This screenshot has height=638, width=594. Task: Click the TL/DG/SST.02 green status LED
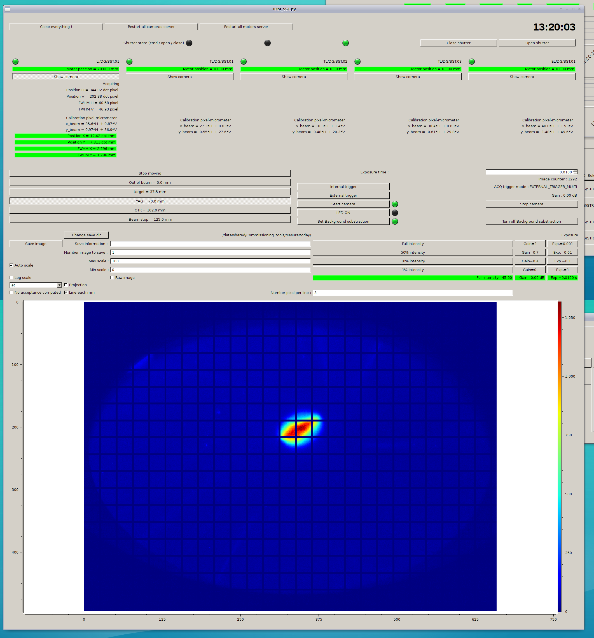(244, 61)
